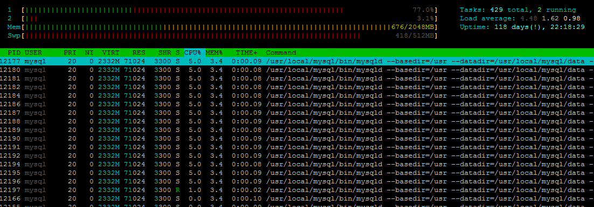
Task: Sort by the USER column header
Action: point(33,53)
